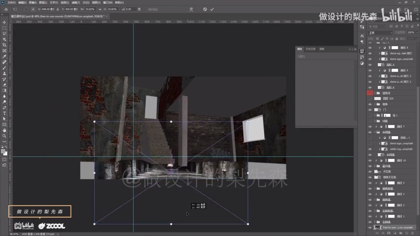Hide the 曲线 9 layer
The image size is (420, 236).
coord(370,70)
